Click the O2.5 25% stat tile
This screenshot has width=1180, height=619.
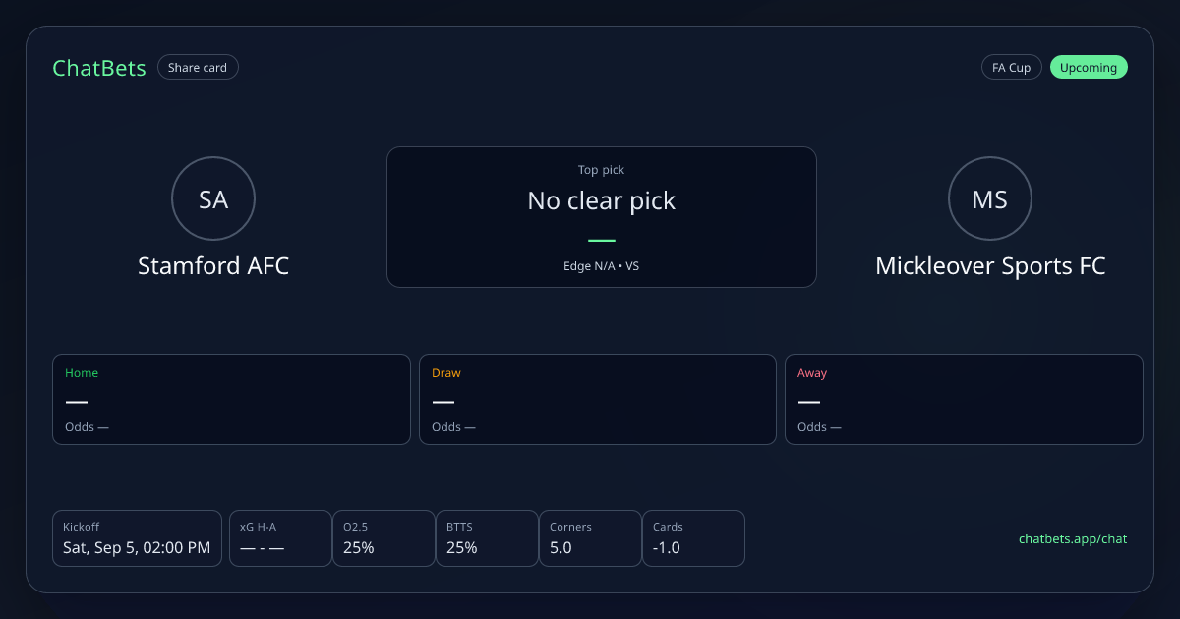click(383, 538)
